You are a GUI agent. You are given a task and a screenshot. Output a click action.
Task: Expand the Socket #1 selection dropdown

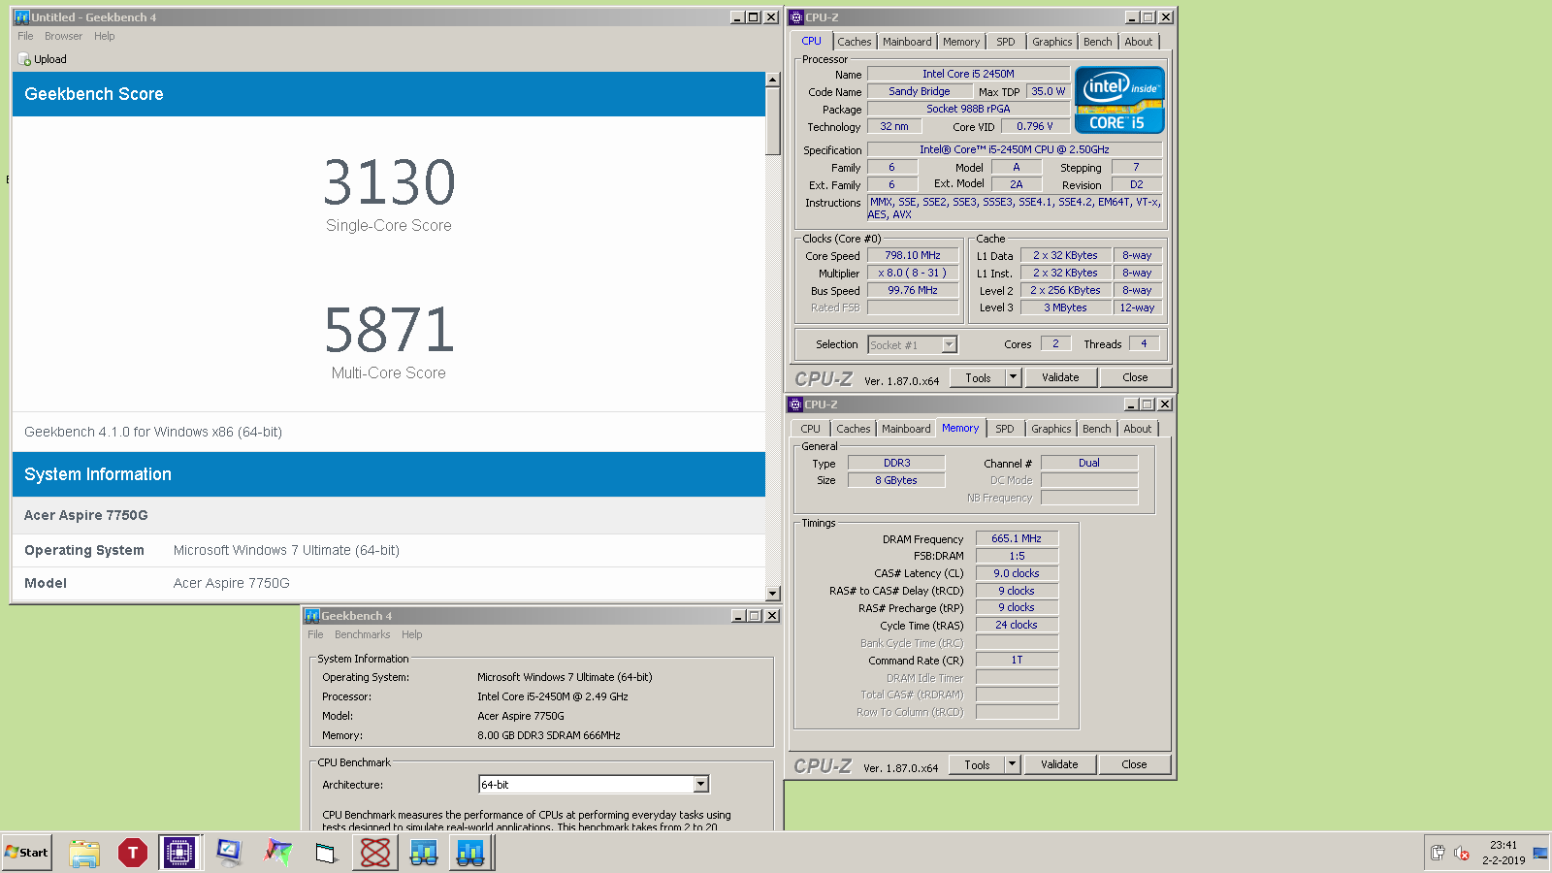pyautogui.click(x=950, y=344)
